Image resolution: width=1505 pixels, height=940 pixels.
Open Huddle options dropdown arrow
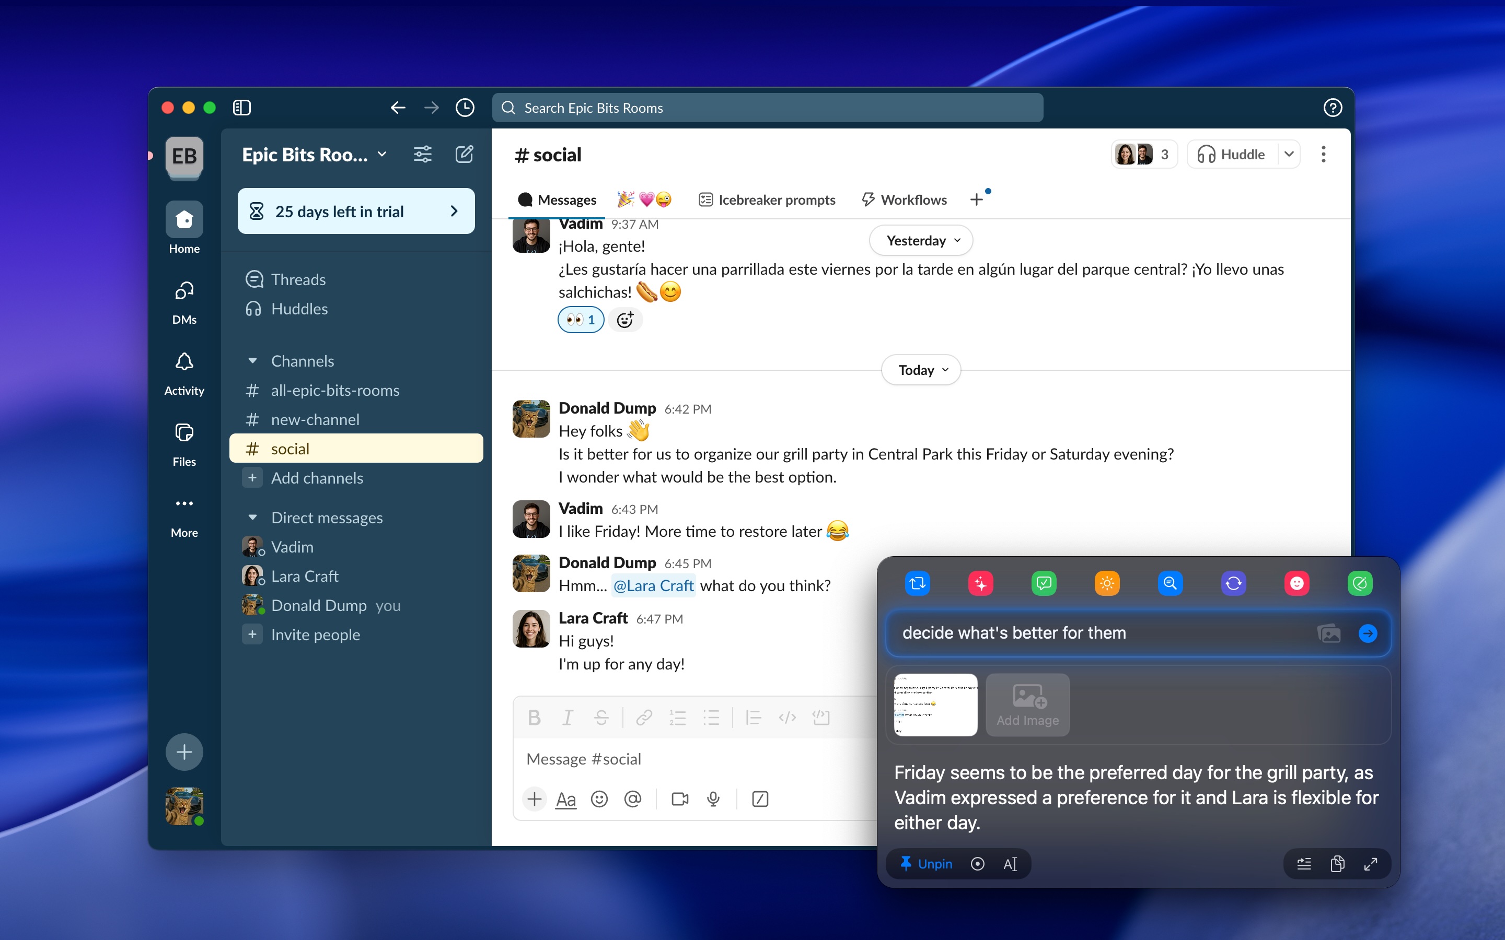tap(1289, 154)
